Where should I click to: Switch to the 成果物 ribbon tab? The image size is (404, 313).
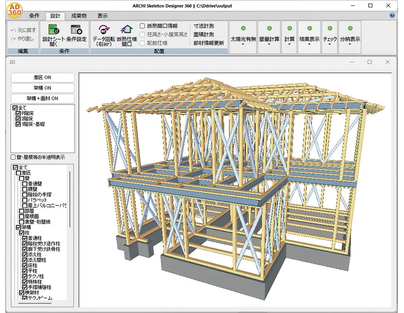click(79, 16)
